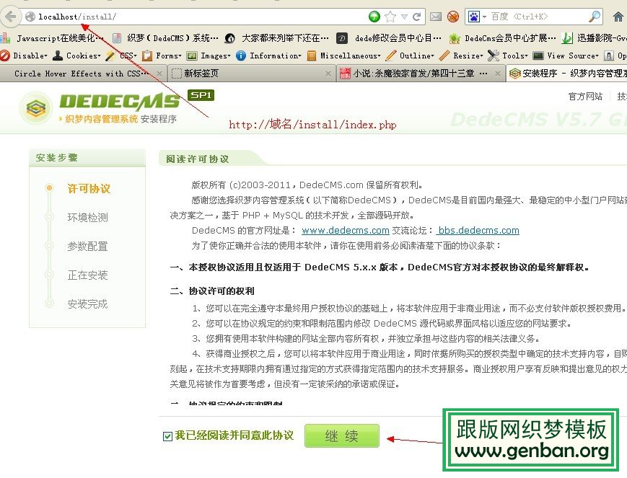Open the CSS dropdown menu
627x478 pixels.
121,56
